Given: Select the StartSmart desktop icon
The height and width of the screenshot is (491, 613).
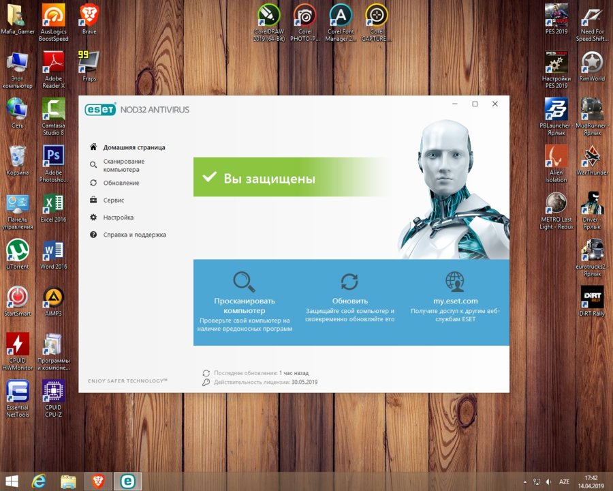Looking at the screenshot, I should [x=18, y=301].
